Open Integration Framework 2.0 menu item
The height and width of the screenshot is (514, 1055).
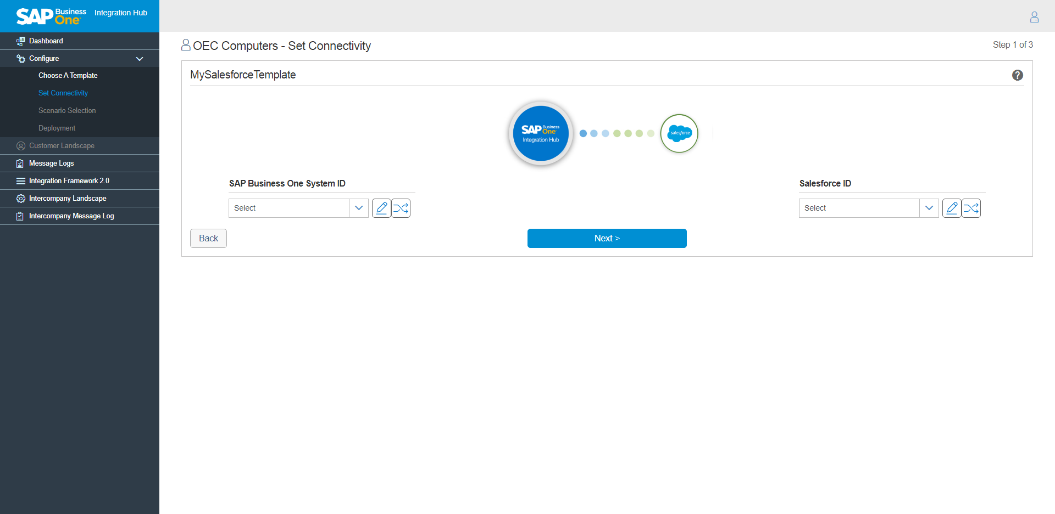pyautogui.click(x=69, y=181)
